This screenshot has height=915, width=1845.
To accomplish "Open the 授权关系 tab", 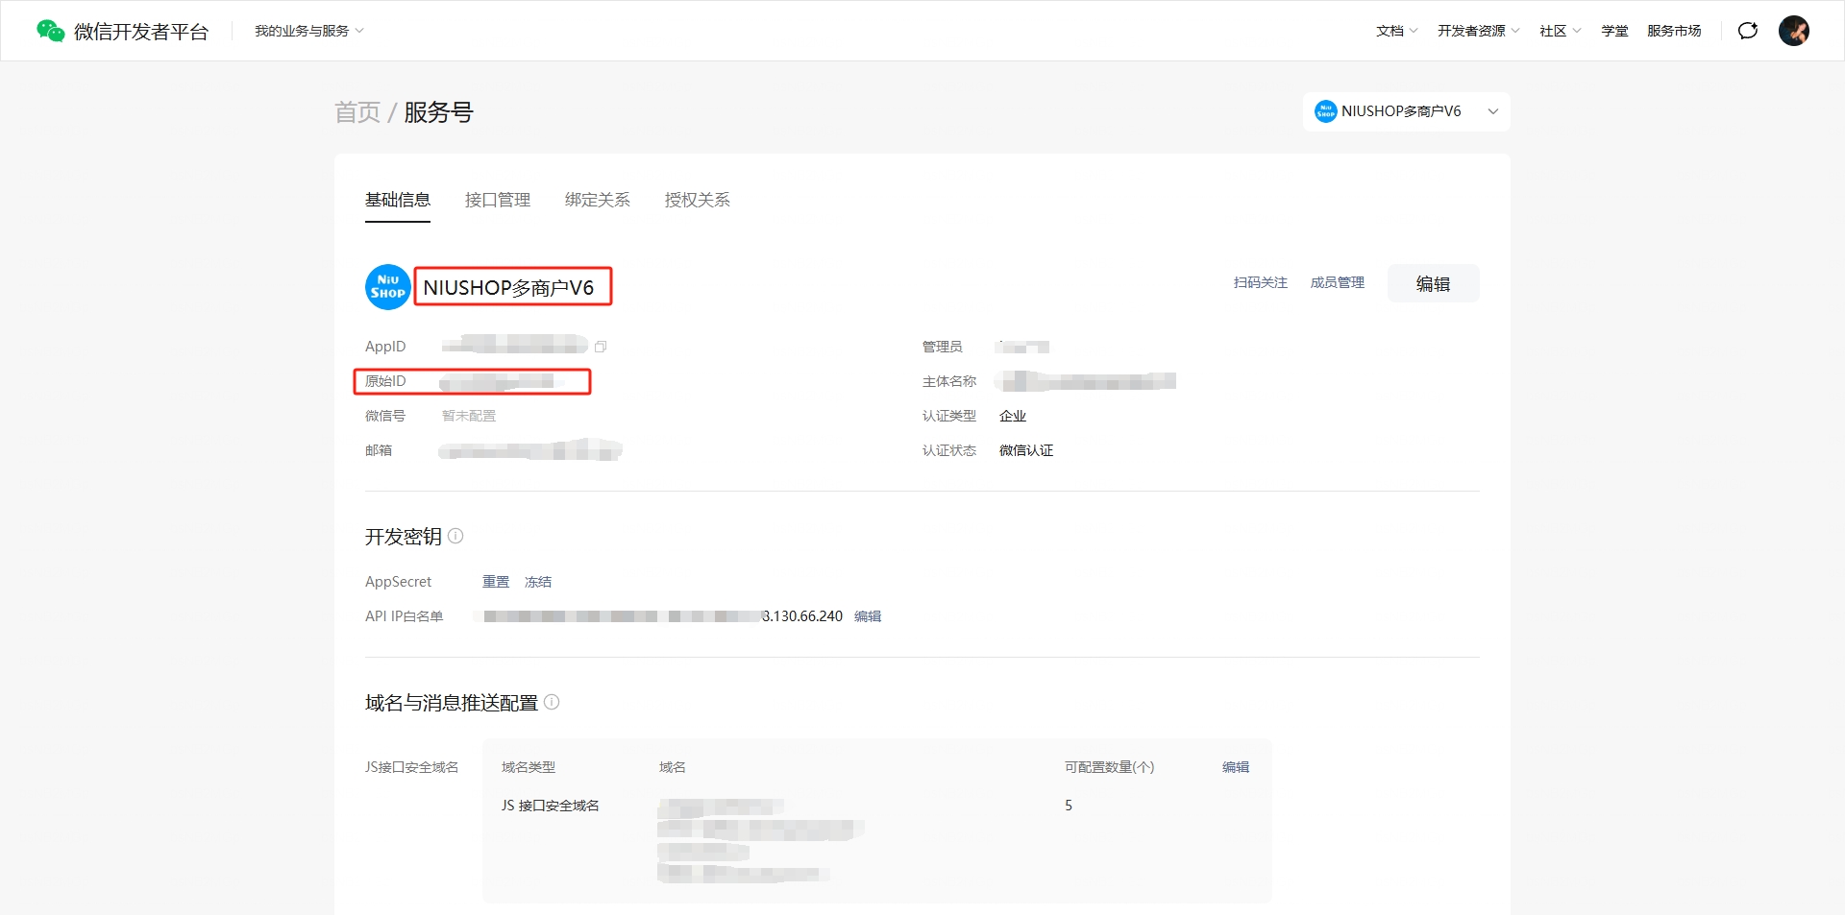I will point(697,200).
